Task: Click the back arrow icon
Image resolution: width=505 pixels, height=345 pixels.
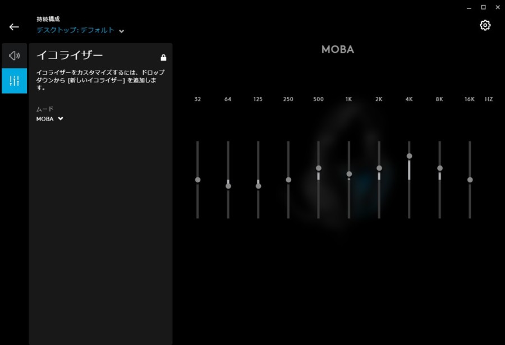Action: coord(14,27)
